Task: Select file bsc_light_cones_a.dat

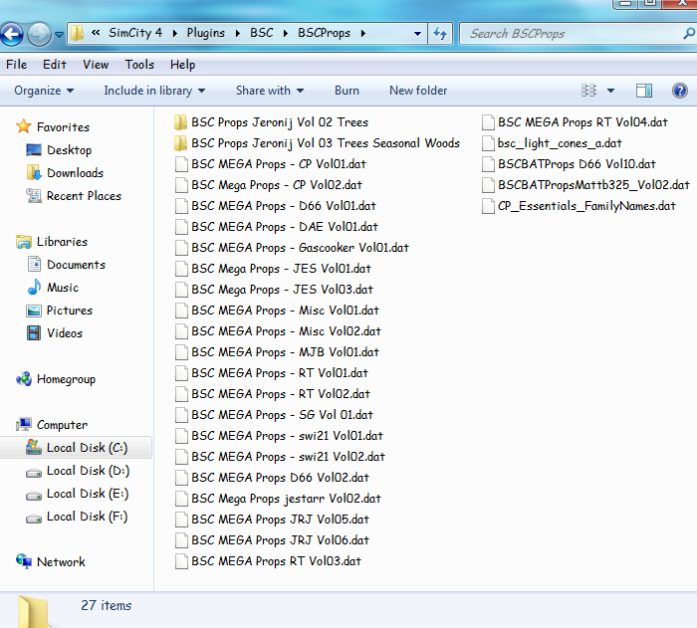Action: click(560, 143)
